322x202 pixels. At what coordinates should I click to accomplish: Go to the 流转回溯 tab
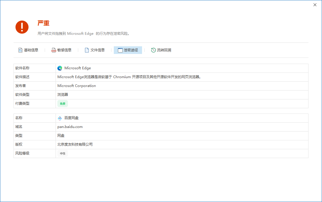point(164,50)
